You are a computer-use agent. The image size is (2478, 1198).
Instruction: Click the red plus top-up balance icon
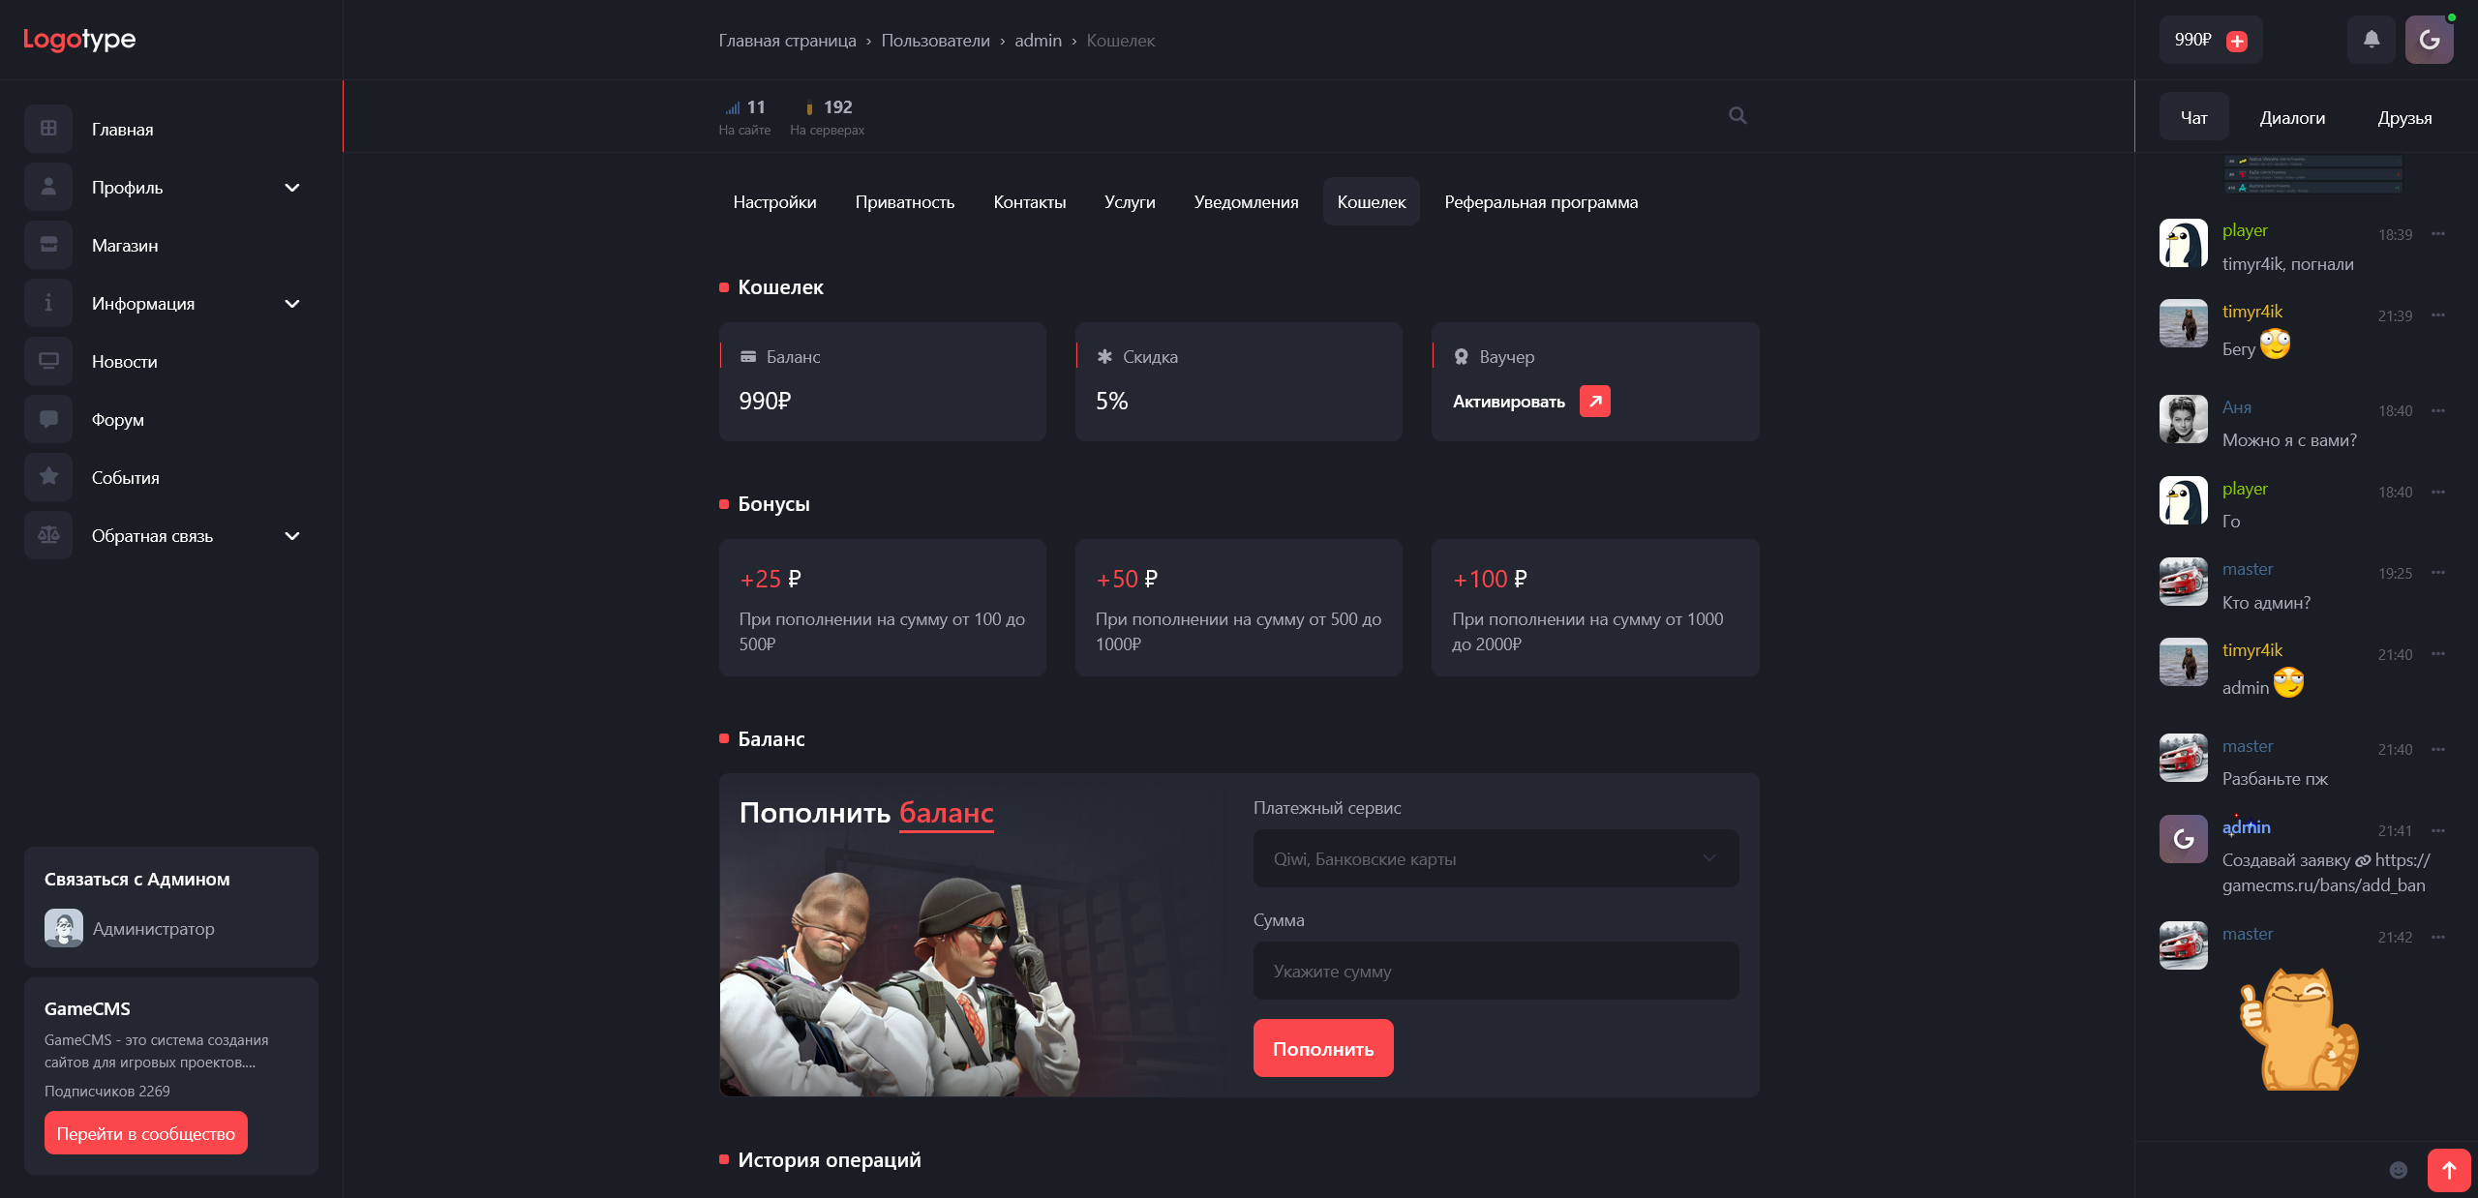(x=2237, y=41)
